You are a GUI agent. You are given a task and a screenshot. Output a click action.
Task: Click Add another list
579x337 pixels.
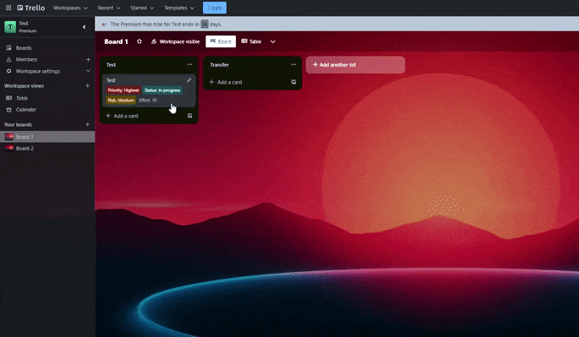tap(355, 64)
